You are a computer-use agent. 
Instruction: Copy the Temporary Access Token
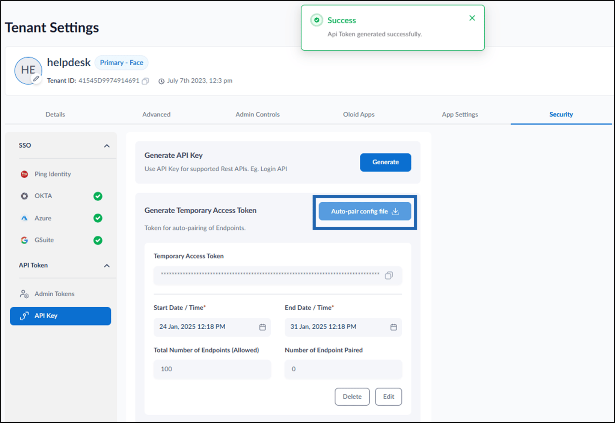click(389, 275)
